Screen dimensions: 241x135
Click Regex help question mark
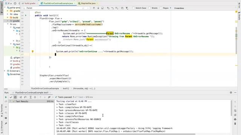click(x=171, y=8)
